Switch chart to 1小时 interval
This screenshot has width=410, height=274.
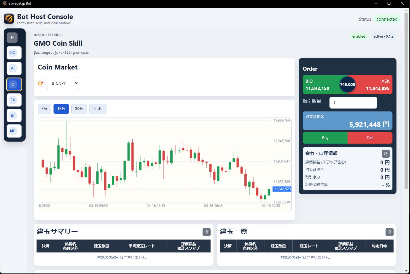tap(98, 109)
